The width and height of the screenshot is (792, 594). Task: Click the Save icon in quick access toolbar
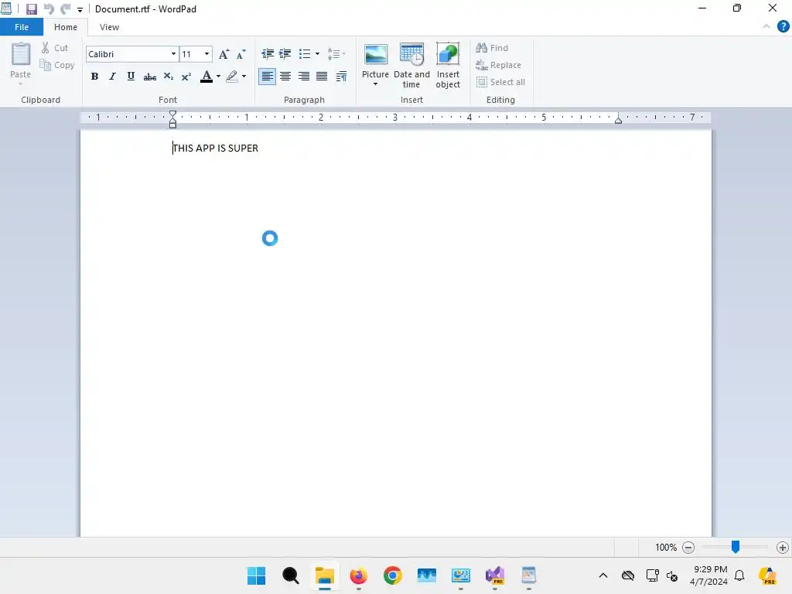[31, 9]
